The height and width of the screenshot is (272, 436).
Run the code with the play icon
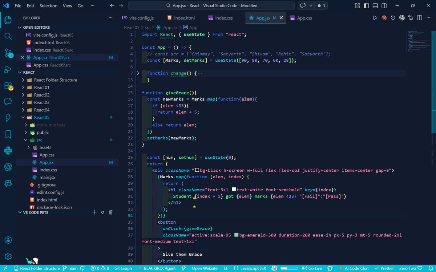(x=375, y=18)
